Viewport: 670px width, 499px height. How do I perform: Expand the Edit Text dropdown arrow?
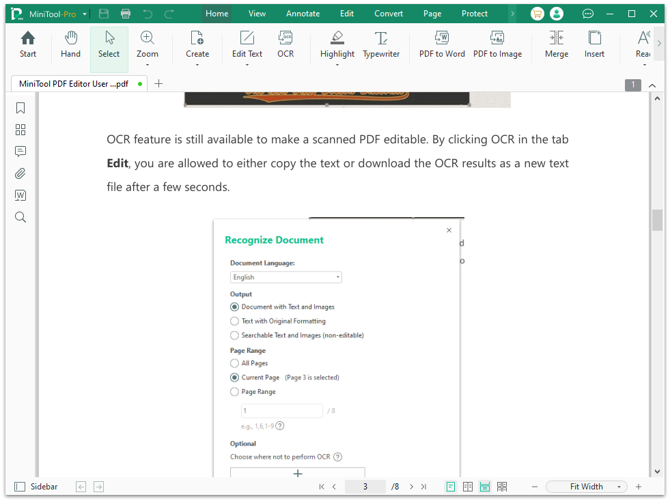pyautogui.click(x=247, y=65)
